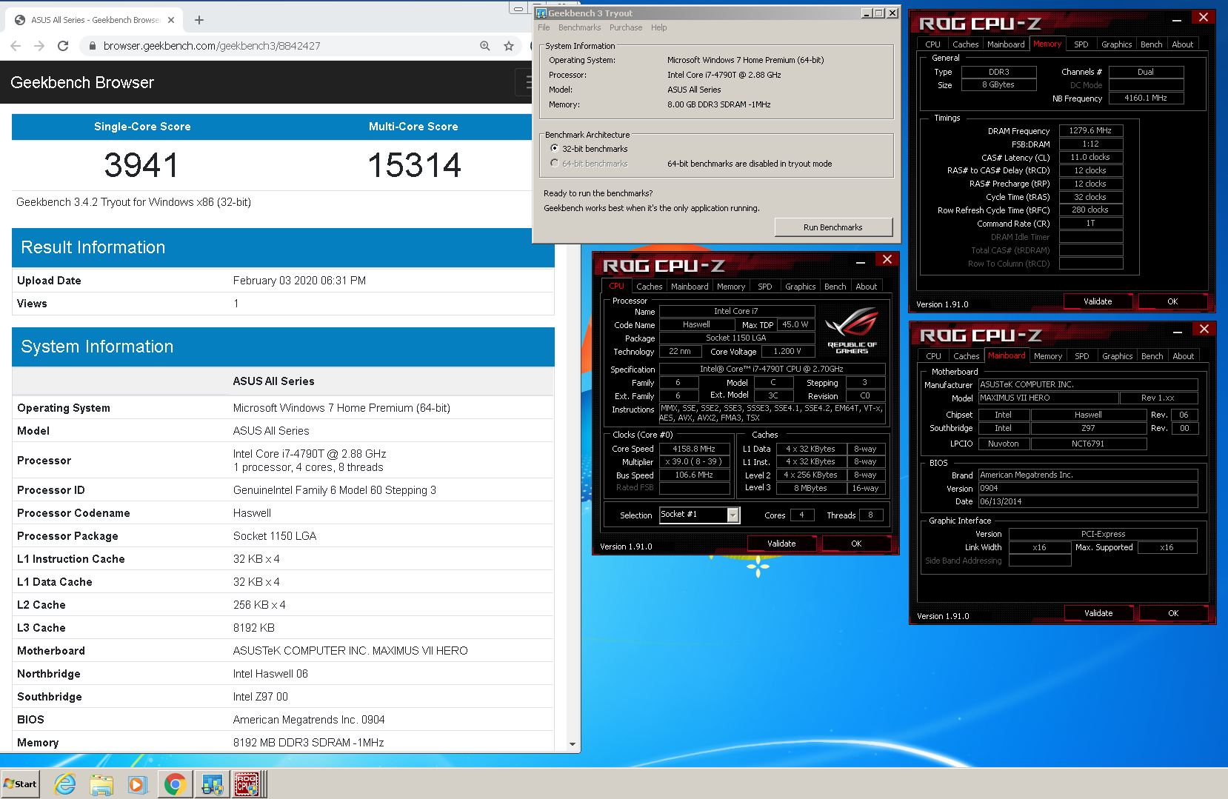The height and width of the screenshot is (799, 1228).
Task: Bookmark this page with star icon
Action: [x=509, y=46]
